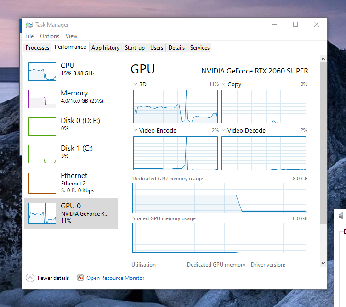Maximize the Task Manager window
The width and height of the screenshot is (346, 307).
(295, 24)
